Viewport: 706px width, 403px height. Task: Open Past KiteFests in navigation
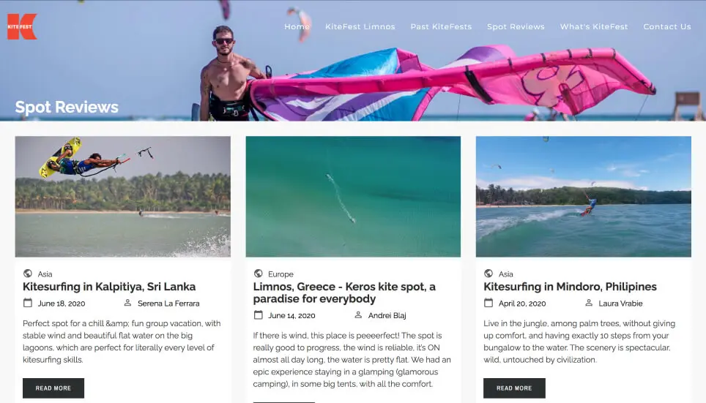click(441, 26)
